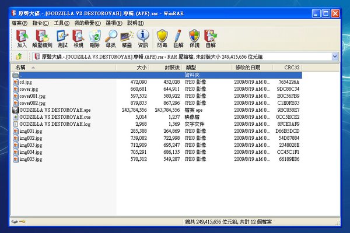Open the 選項(N) menu
The width and height of the screenshot is (350, 233).
[x=114, y=23]
